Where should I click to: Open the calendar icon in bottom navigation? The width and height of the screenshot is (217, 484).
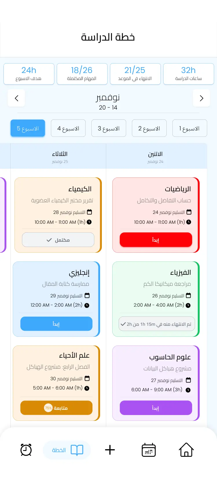pos(148,450)
